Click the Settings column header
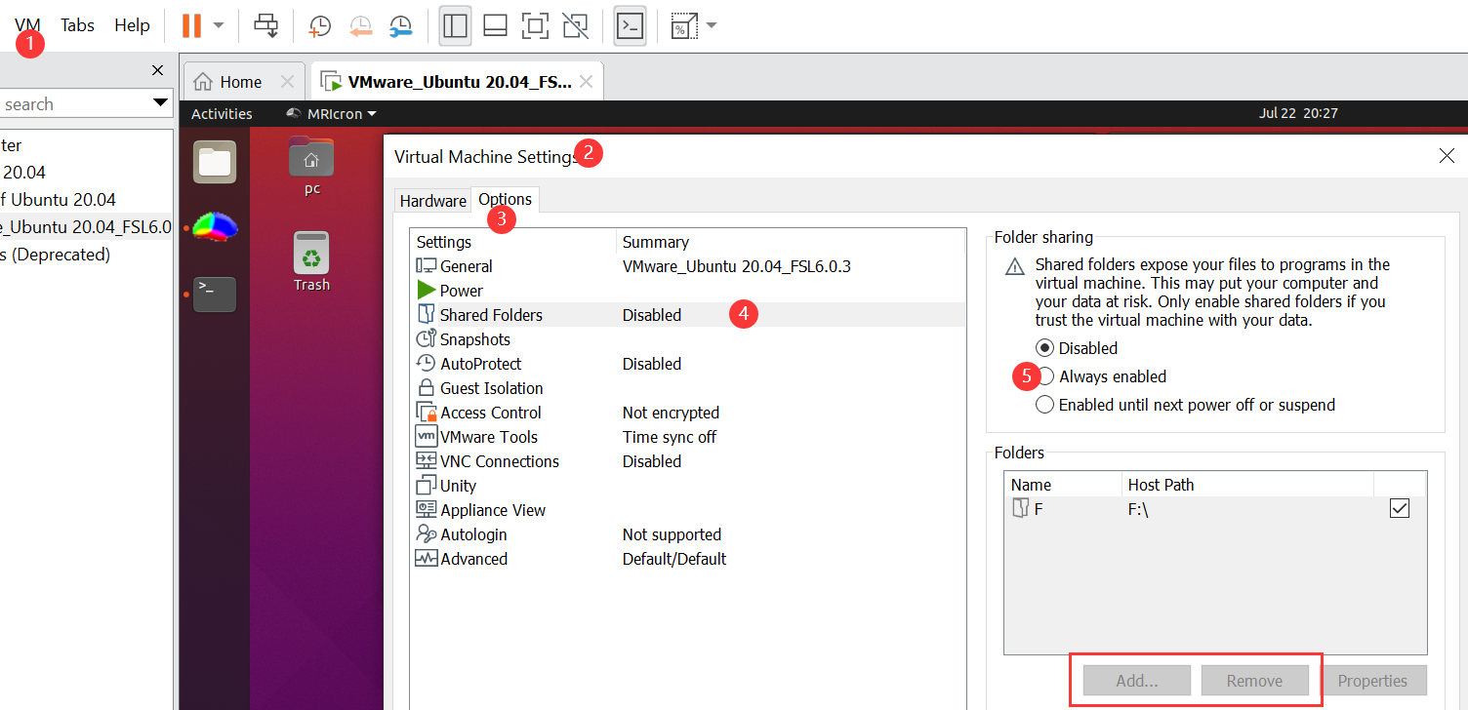This screenshot has height=710, width=1468. tap(512, 242)
